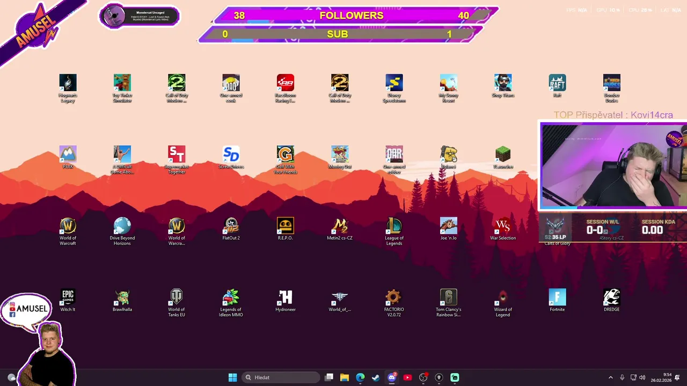Open Tom Clancy's Rainbow Six shortcut
The image size is (687, 386).
click(x=449, y=303)
